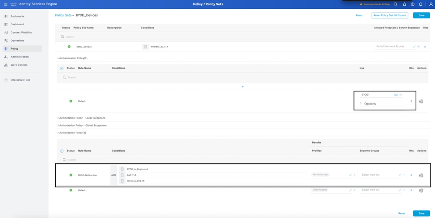Toggle the BYOD-Redirection rule status
This screenshot has height=218, width=435.
coord(71,175)
